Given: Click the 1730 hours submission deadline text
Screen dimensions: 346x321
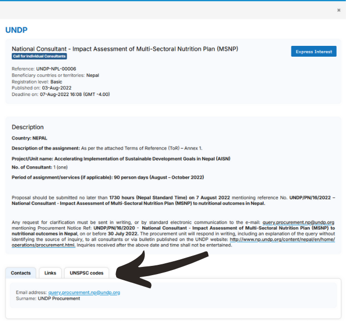Looking at the screenshot, I should [x=170, y=197].
